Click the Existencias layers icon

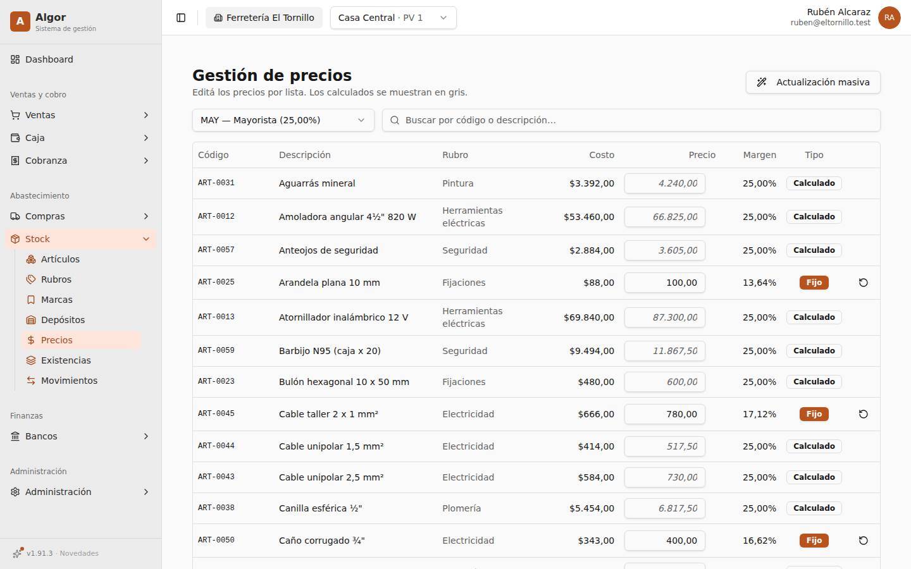(31, 360)
